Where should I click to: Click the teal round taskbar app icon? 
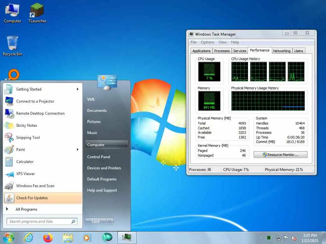(x=107, y=238)
